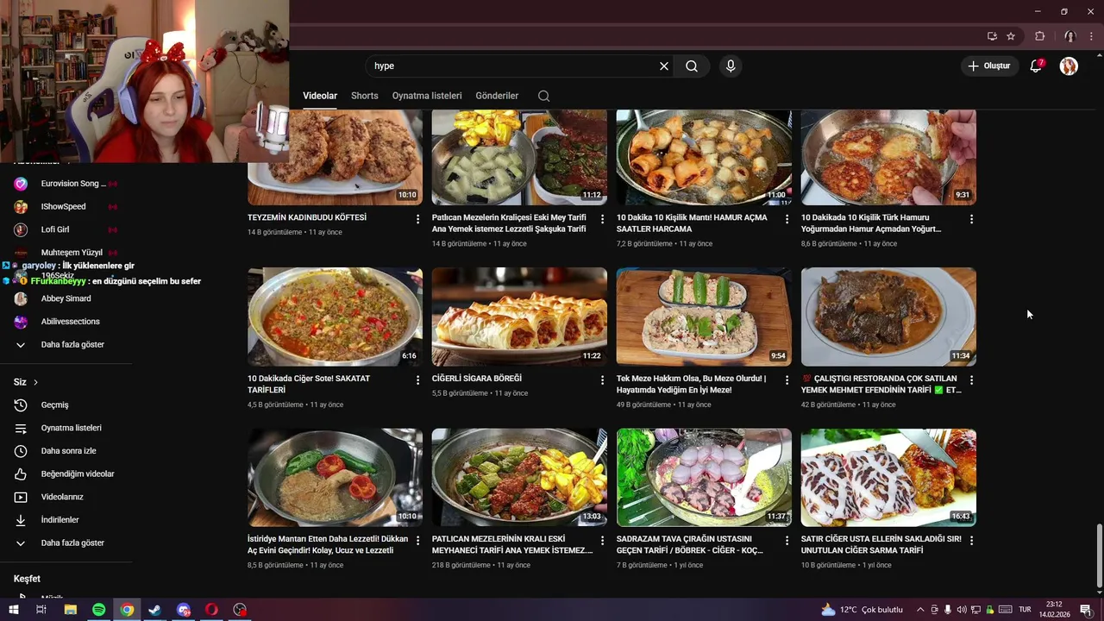Click the install app icon in the address bar

click(992, 36)
